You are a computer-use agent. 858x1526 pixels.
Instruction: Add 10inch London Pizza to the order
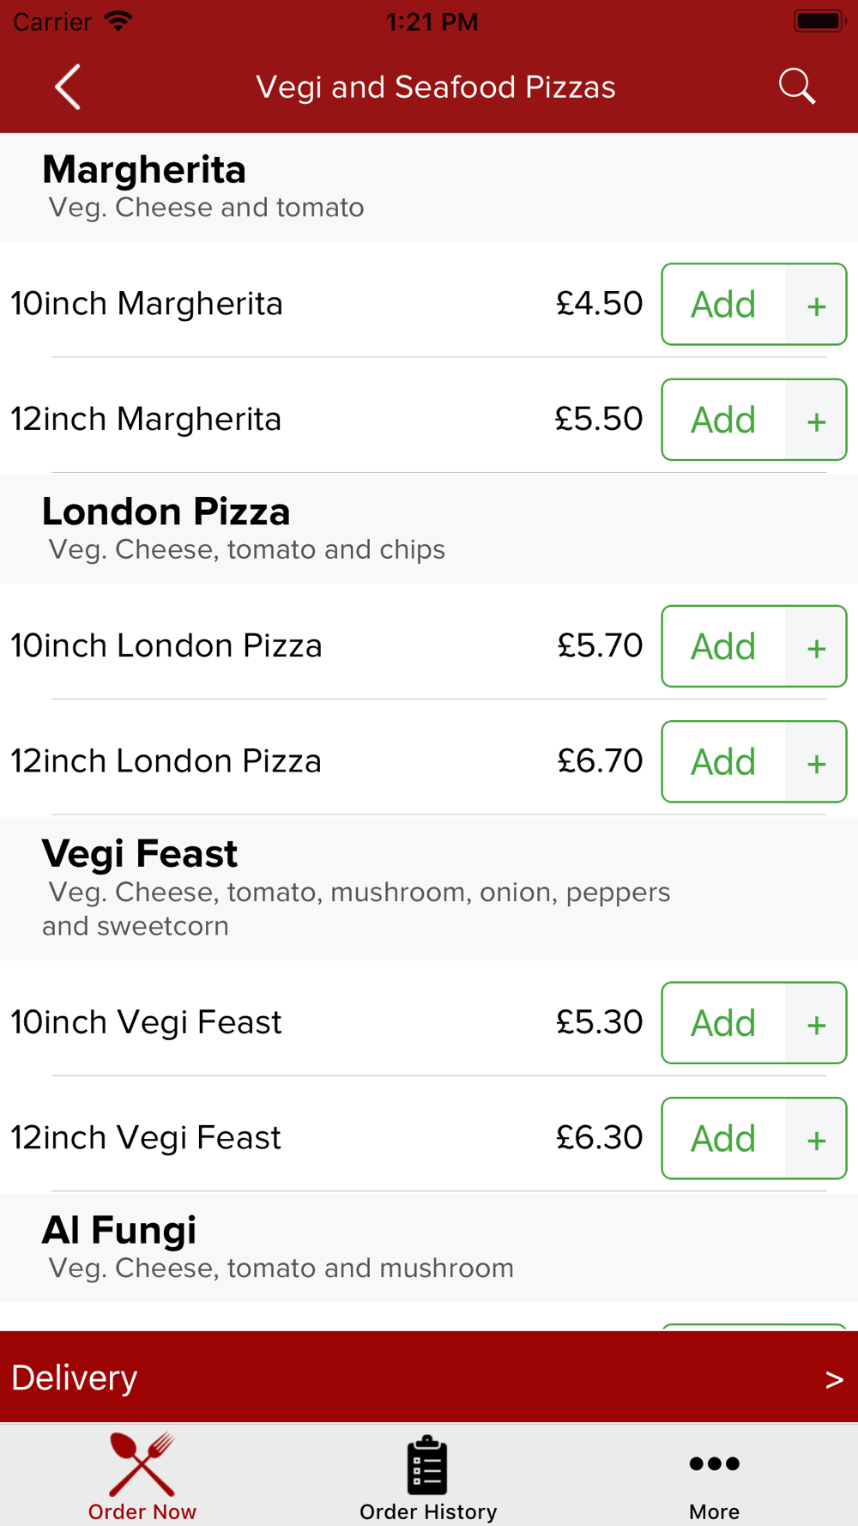(x=723, y=646)
